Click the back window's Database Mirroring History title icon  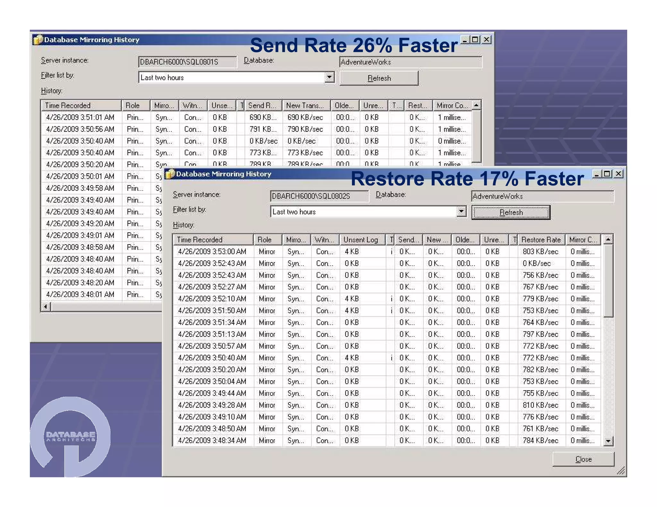38,40
